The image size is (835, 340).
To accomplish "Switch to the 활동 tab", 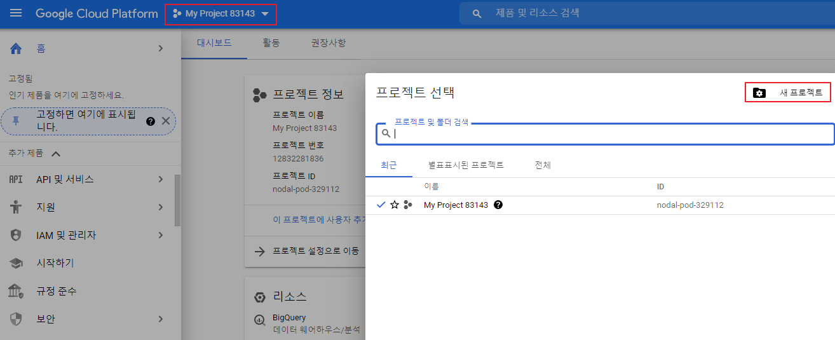I will point(271,43).
